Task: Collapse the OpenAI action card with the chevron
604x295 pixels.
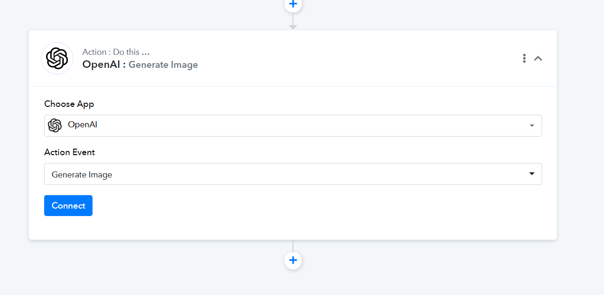Action: [x=538, y=59]
